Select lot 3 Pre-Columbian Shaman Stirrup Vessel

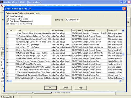click(34, 39)
